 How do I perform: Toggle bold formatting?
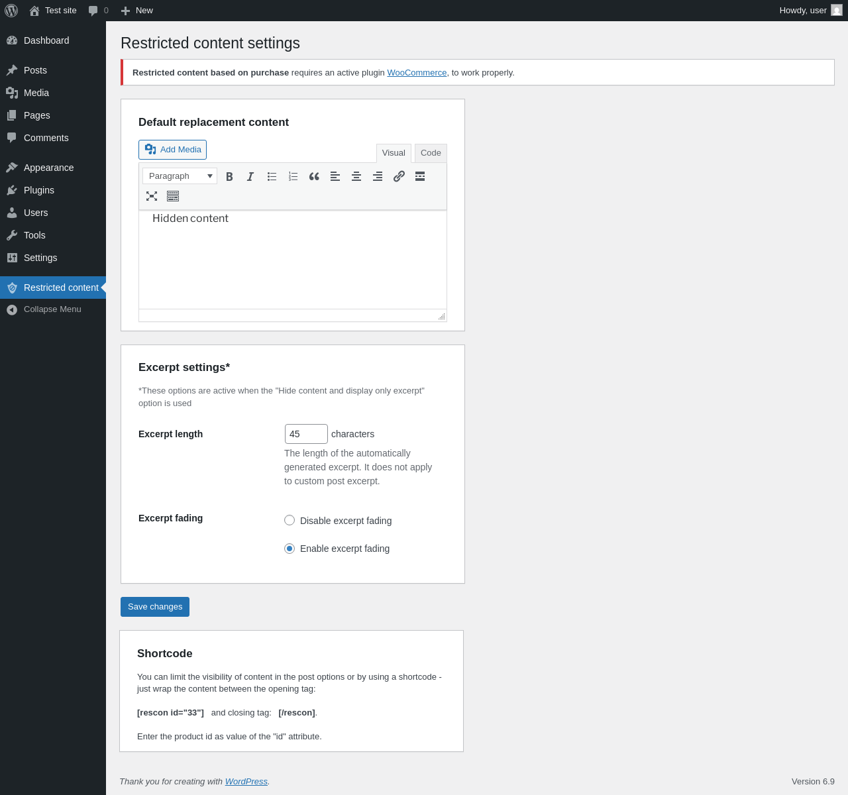click(229, 176)
